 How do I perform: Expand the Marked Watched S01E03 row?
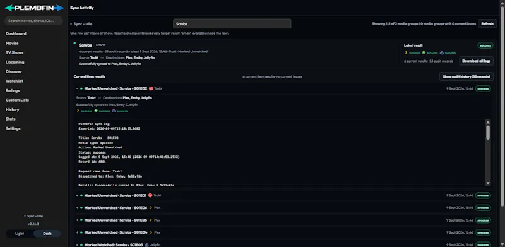[x=77, y=244]
